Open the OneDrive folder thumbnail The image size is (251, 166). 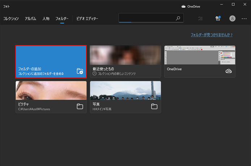(200, 55)
